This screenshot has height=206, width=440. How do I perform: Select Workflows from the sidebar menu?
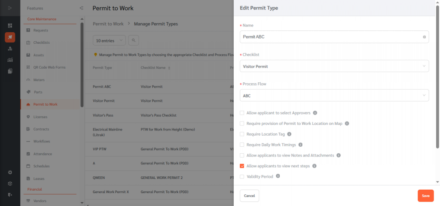pos(42,141)
